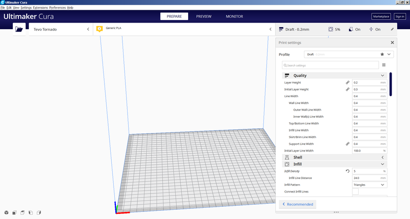Open setting visibility hamburger menu
The height and width of the screenshot is (219, 410).
(x=384, y=65)
